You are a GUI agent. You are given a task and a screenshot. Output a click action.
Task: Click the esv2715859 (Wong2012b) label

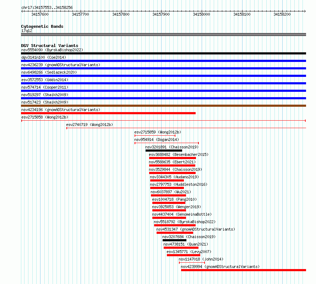158,132
